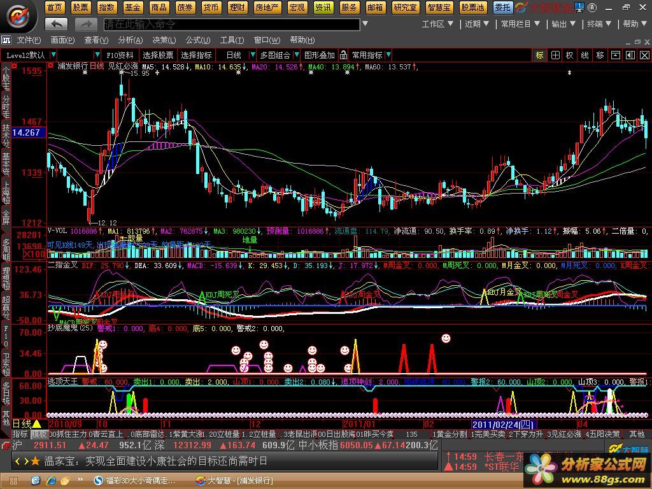Click next news arrow in ticker
The image size is (652, 489).
pyautogui.click(x=26, y=461)
